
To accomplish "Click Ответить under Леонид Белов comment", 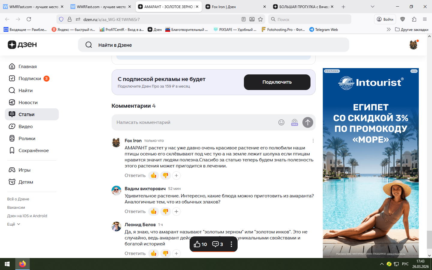I will pyautogui.click(x=135, y=253).
